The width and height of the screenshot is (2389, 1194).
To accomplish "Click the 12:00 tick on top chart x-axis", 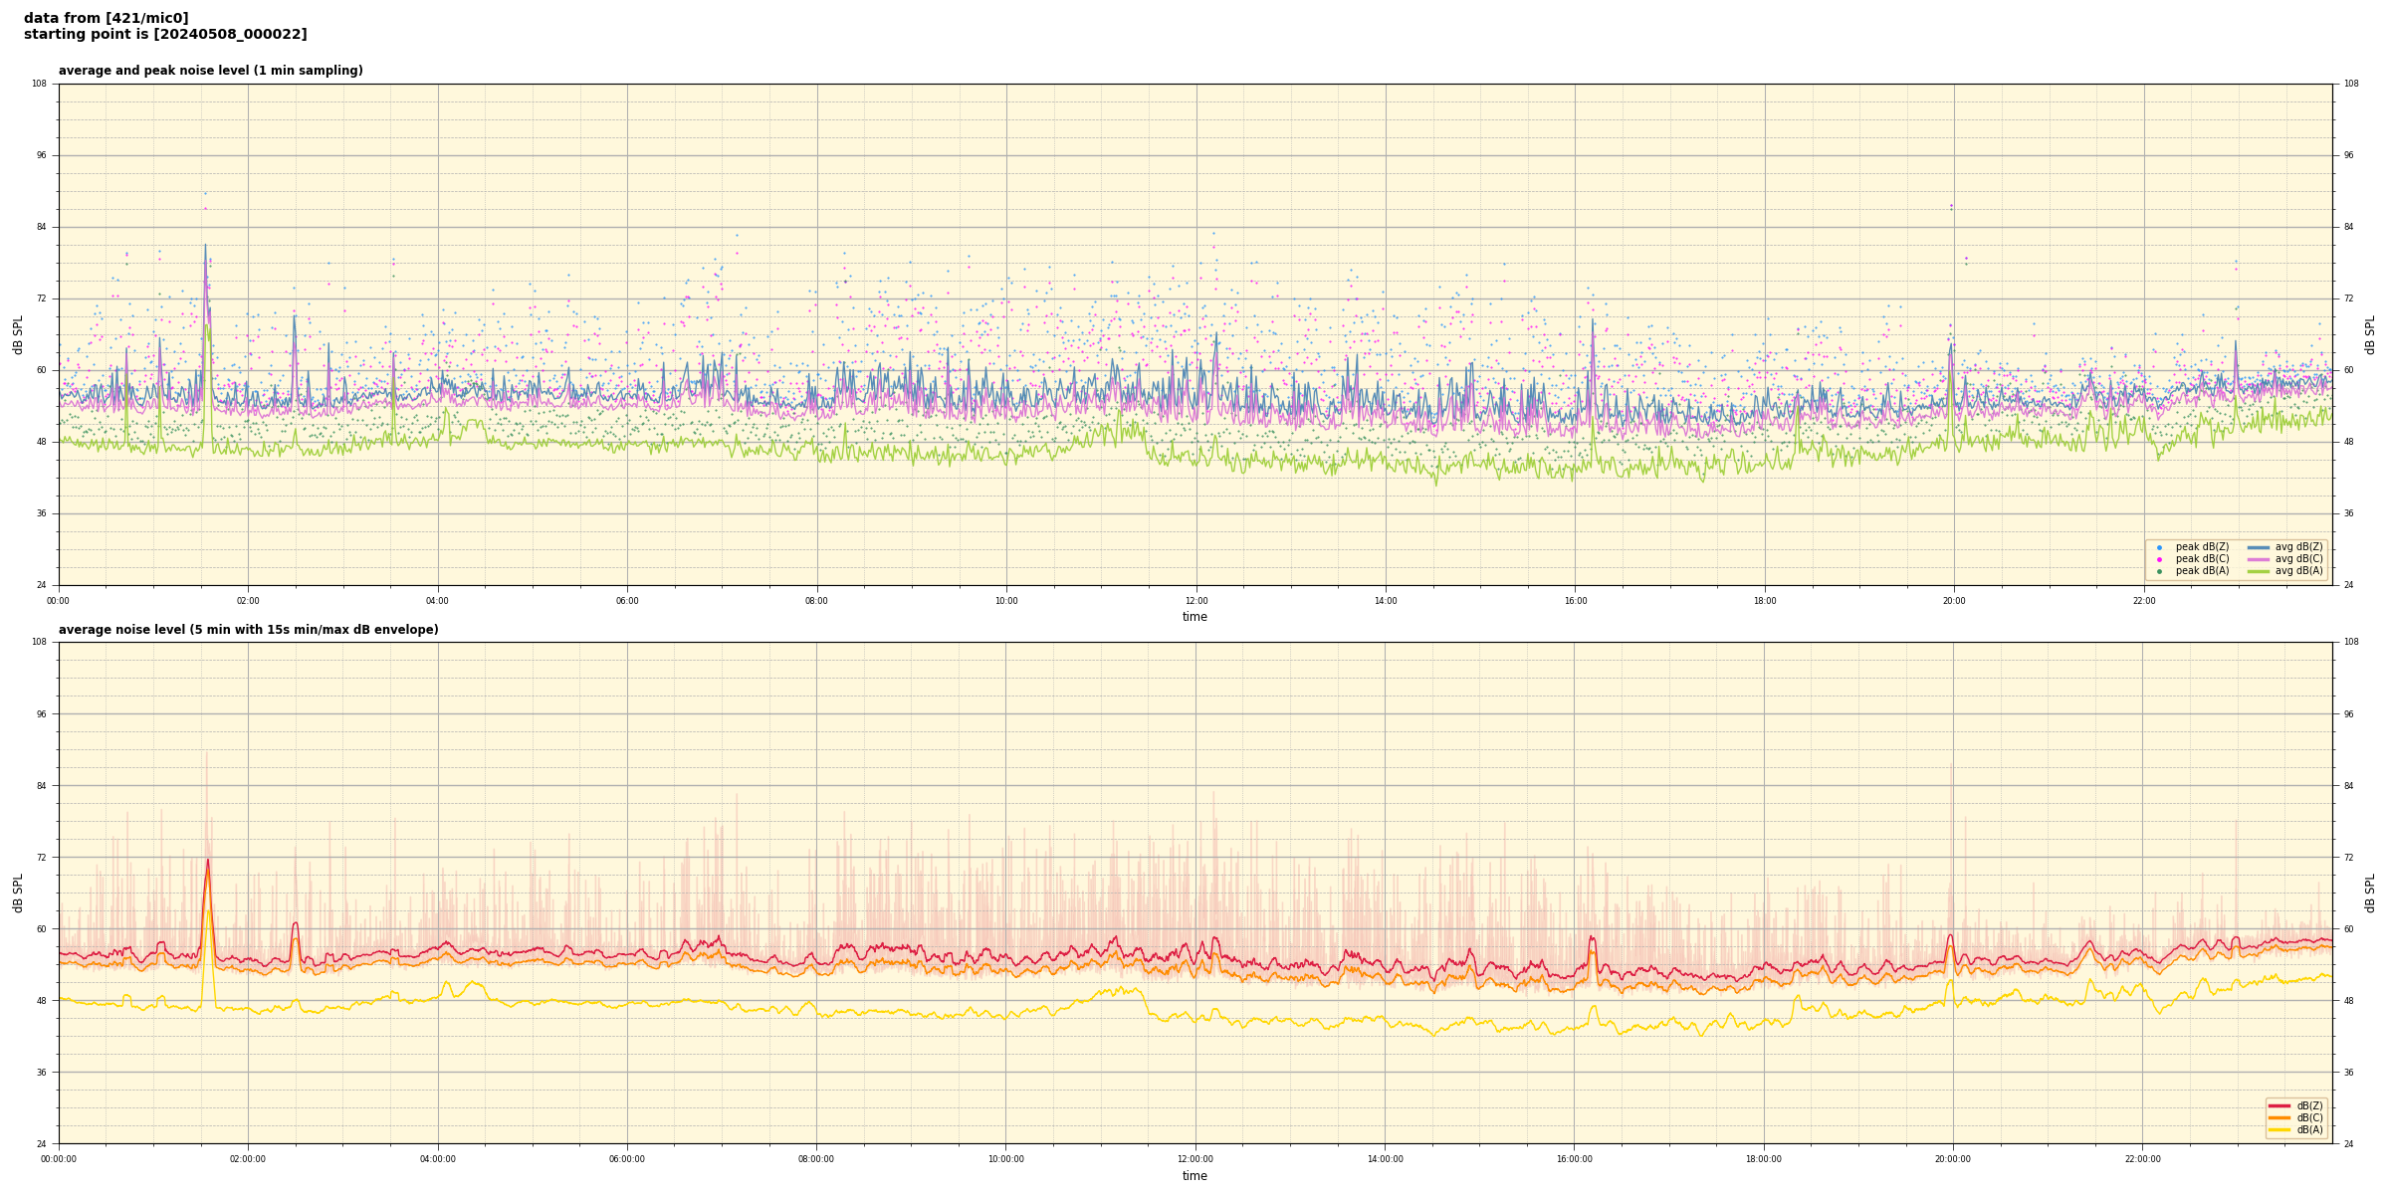I will click(1195, 601).
